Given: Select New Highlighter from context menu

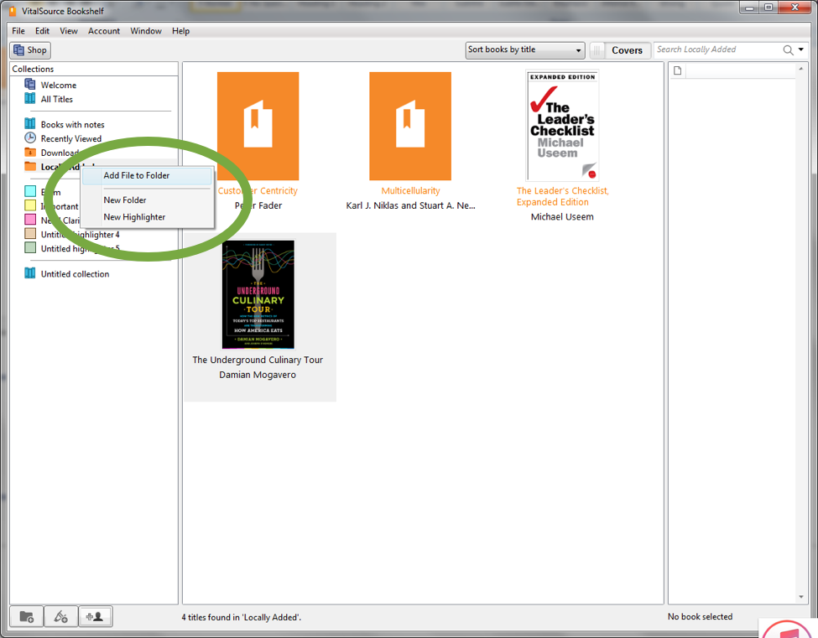Looking at the screenshot, I should 134,217.
